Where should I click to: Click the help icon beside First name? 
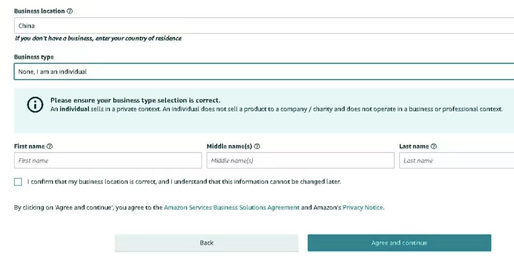coord(50,147)
